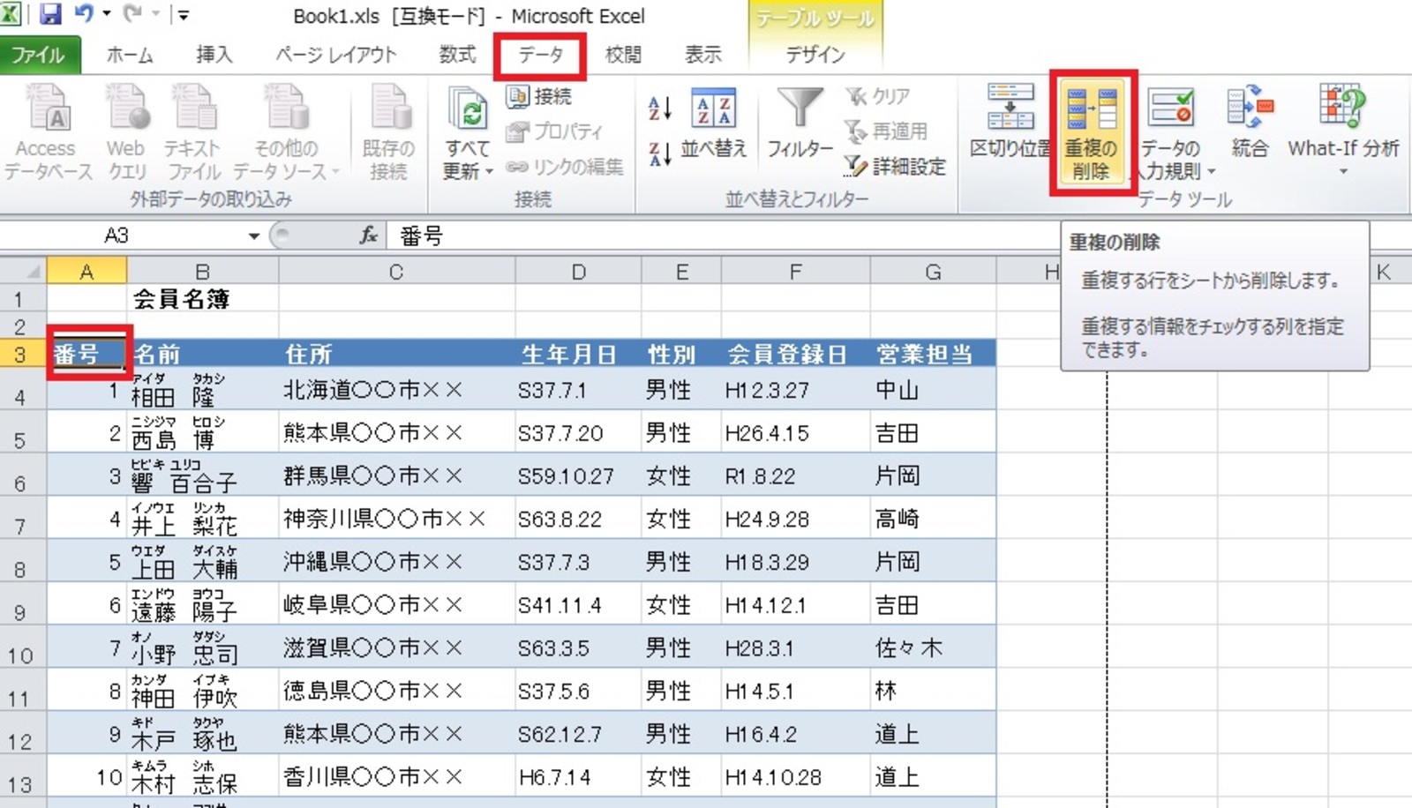Click the クリア filter button
Screen dimensions: 1412x808
click(x=878, y=96)
